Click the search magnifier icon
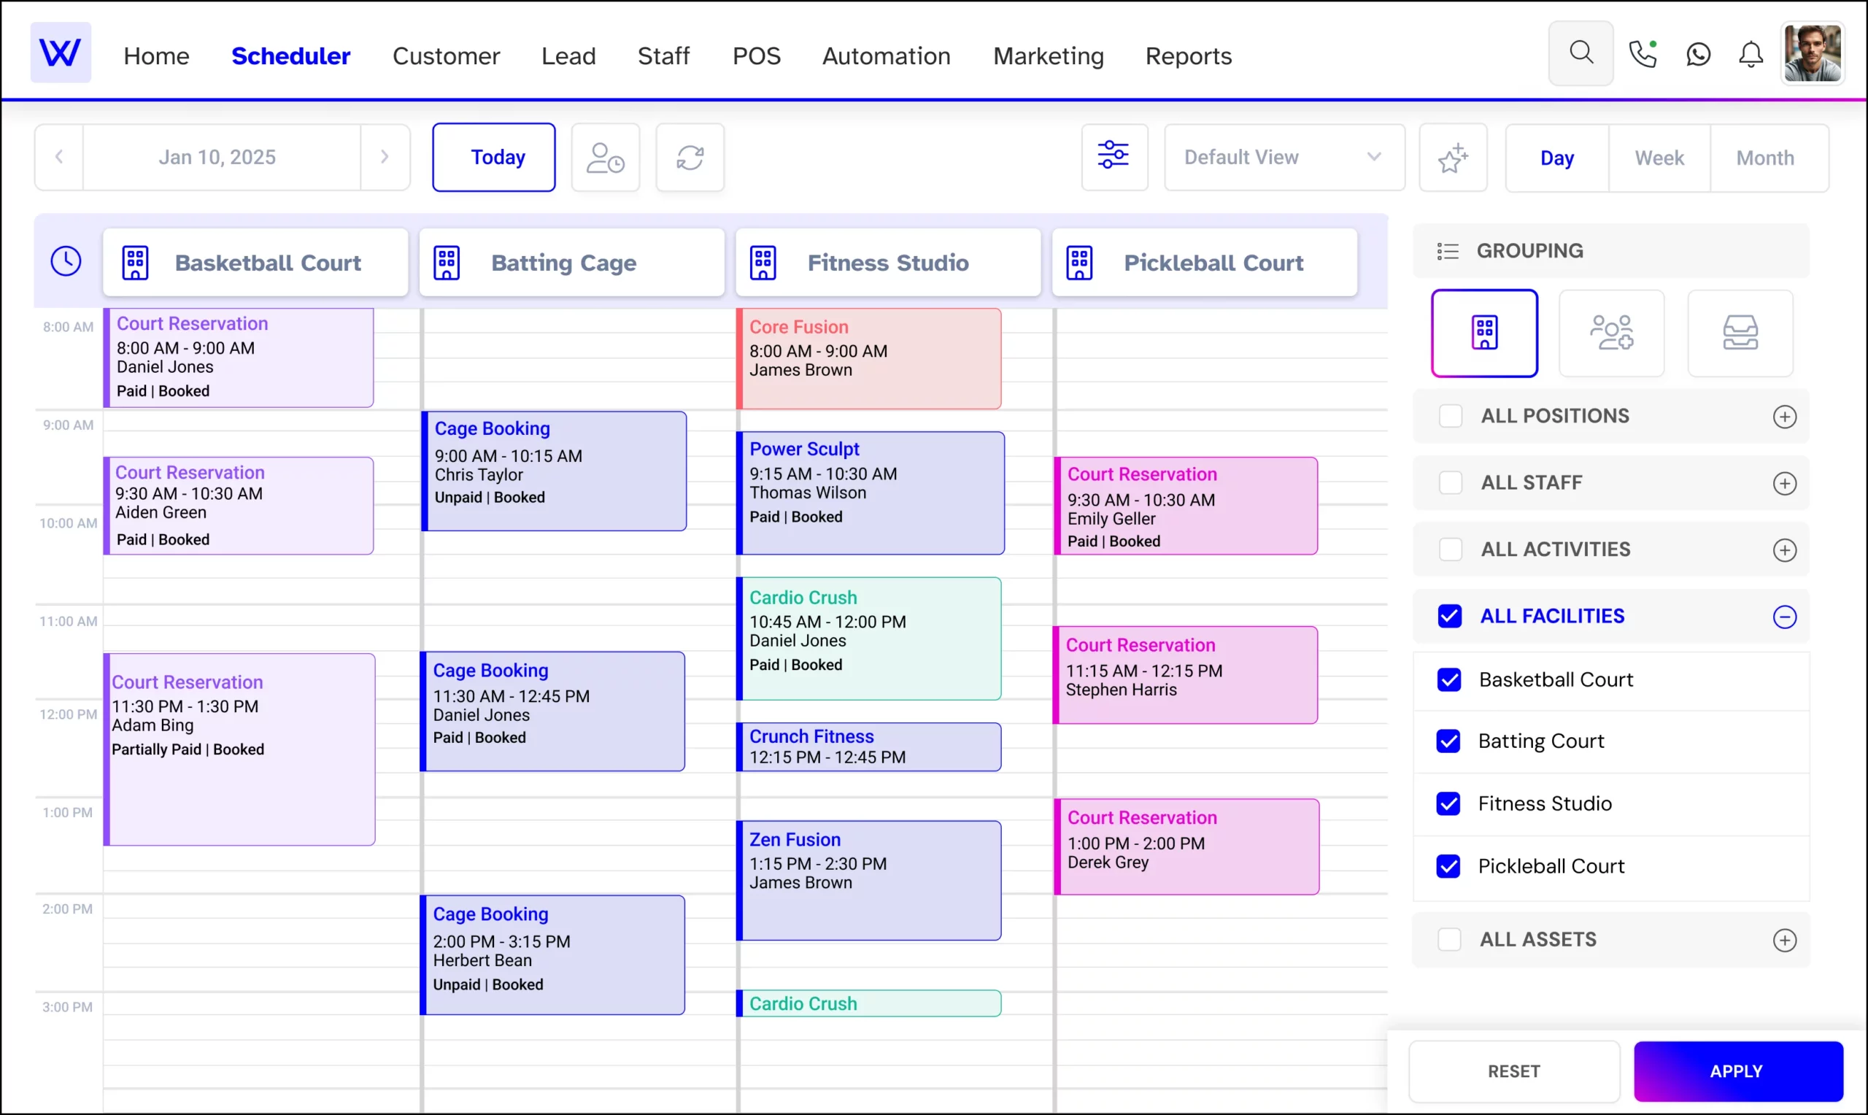 (1581, 53)
